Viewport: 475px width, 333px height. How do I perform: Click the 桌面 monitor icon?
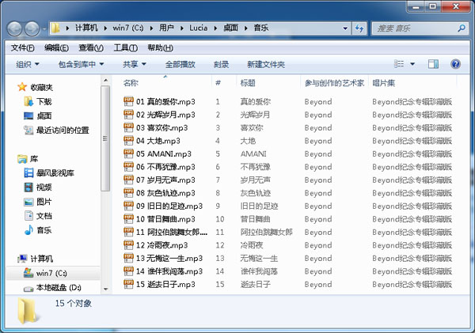28,115
